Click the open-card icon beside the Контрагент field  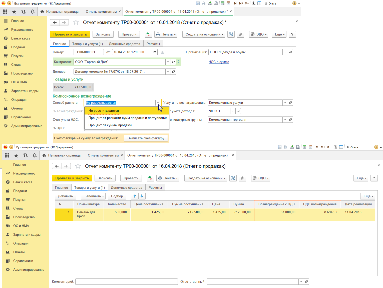(x=173, y=62)
